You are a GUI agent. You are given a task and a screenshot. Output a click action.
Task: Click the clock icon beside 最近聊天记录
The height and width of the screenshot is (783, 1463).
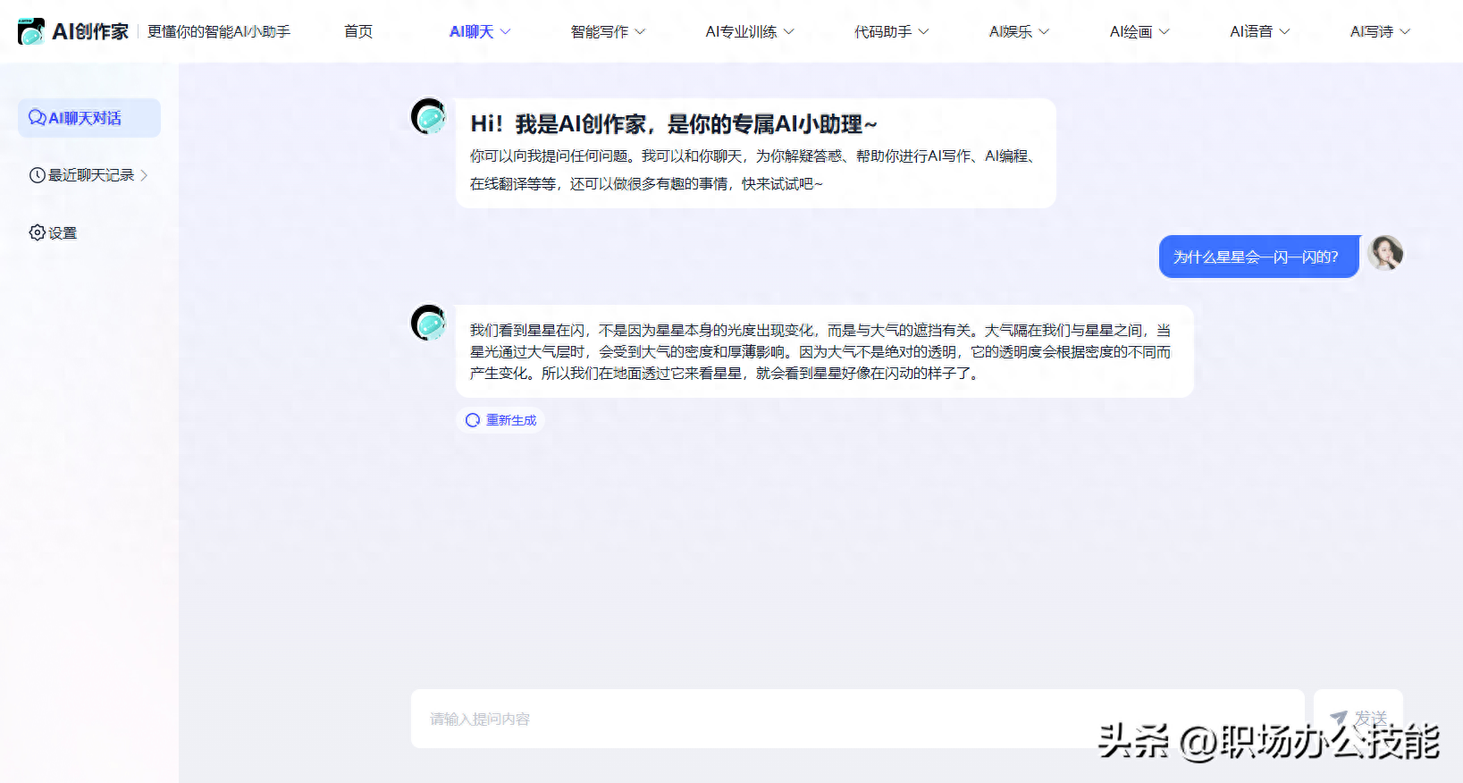38,175
